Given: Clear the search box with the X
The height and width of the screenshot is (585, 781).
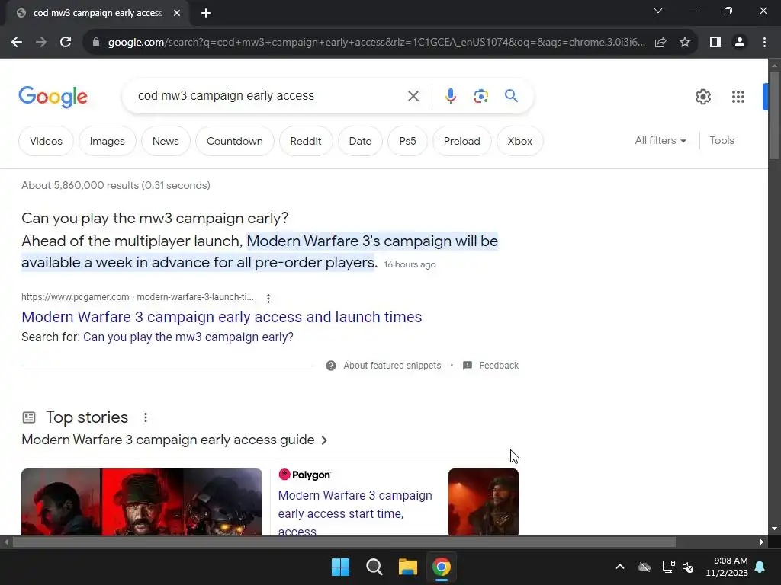Looking at the screenshot, I should pos(413,96).
